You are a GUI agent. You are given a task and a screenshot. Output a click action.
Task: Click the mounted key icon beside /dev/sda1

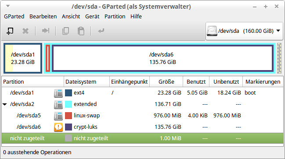(58, 93)
